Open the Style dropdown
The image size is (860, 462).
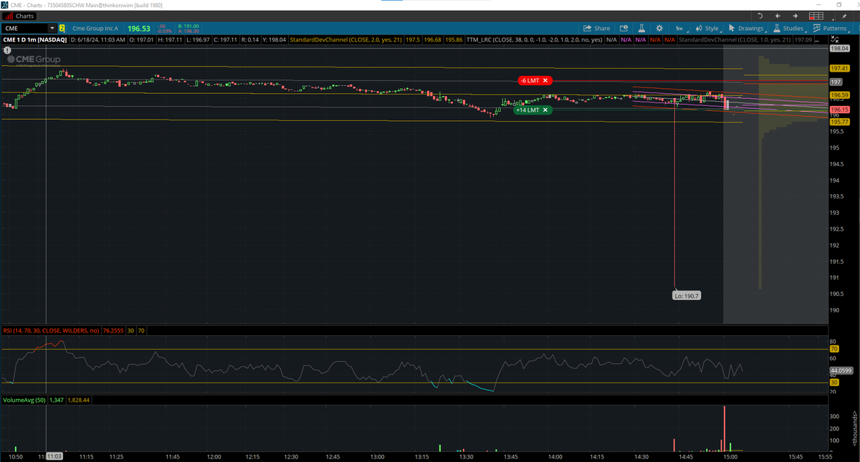708,29
